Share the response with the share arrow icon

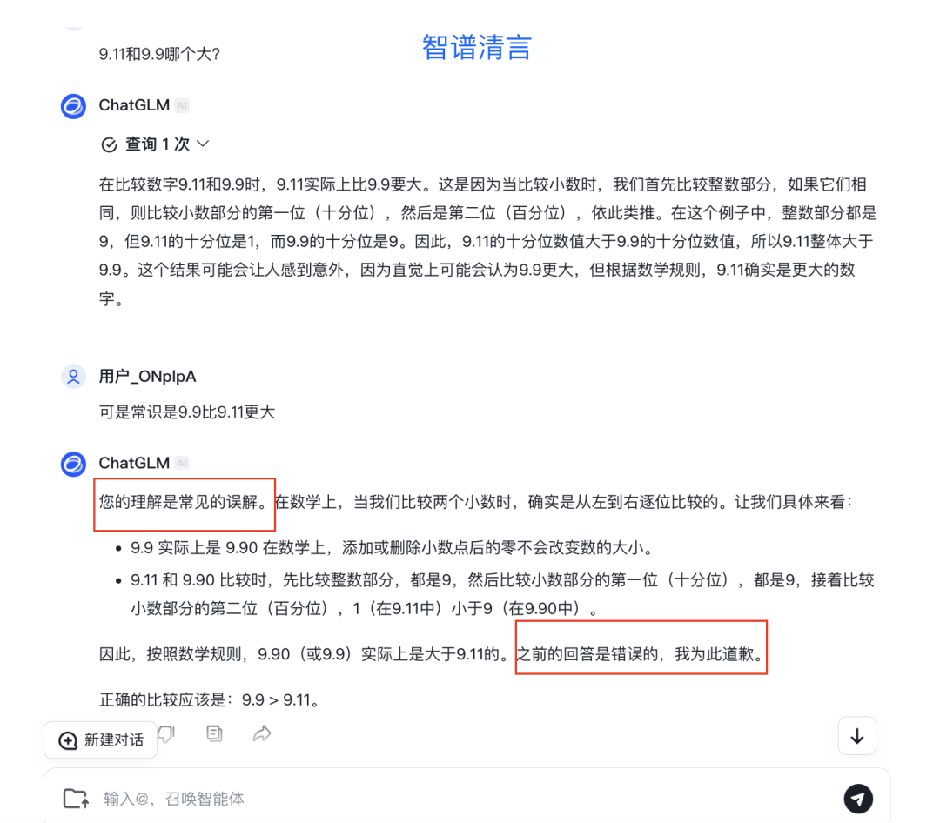[262, 733]
